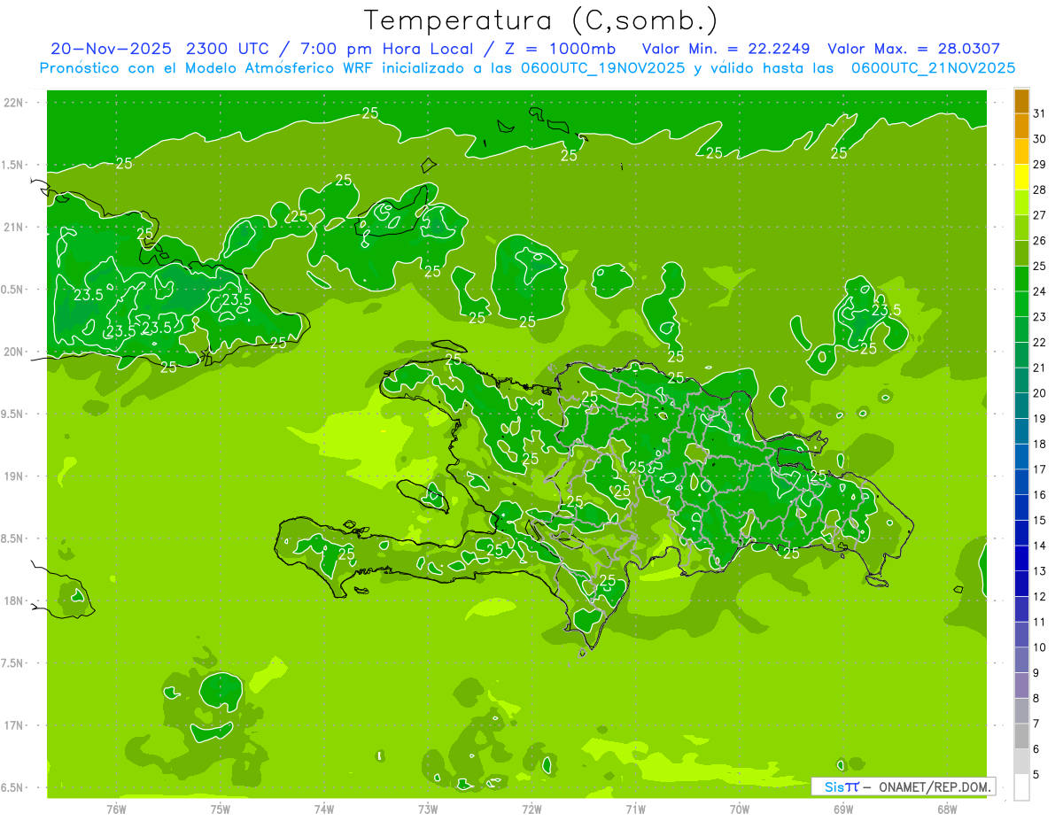Click the white swatch below legend value 5
This screenshot has height=821, width=1063.
[x=1021, y=787]
